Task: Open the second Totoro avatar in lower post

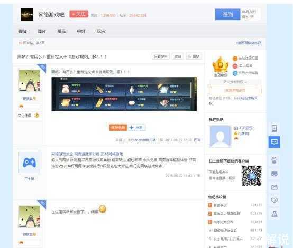Action: pyautogui.click(x=30, y=216)
